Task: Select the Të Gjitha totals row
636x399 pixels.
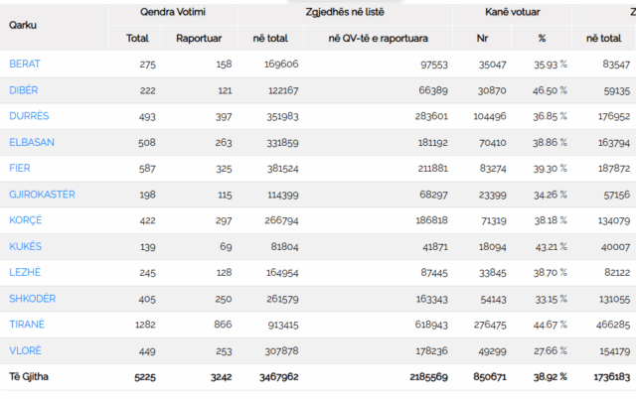Action: pyautogui.click(x=318, y=377)
